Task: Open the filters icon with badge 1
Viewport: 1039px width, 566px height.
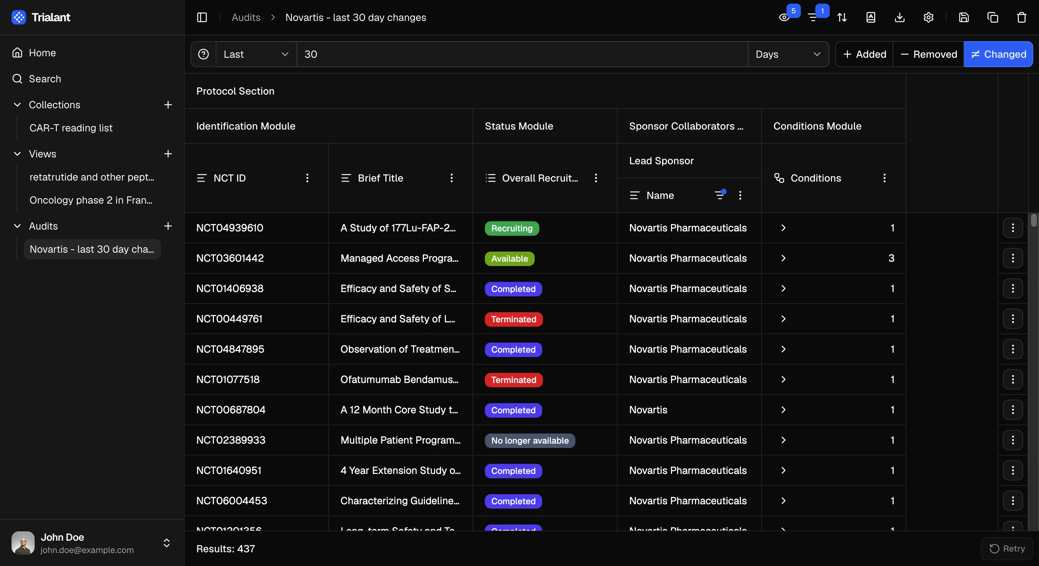Action: click(813, 17)
